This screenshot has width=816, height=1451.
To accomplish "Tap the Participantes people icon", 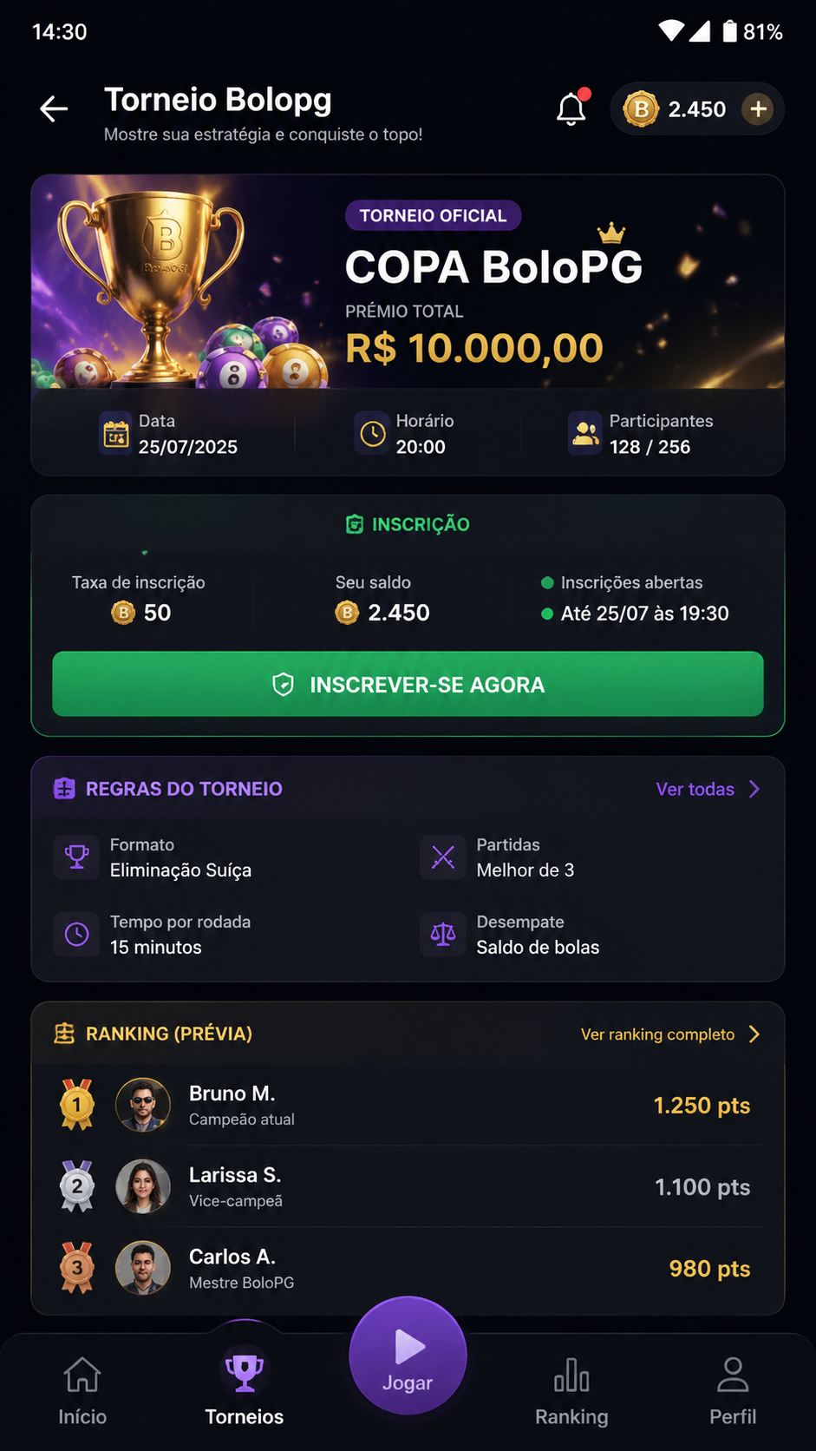I will 585,433.
